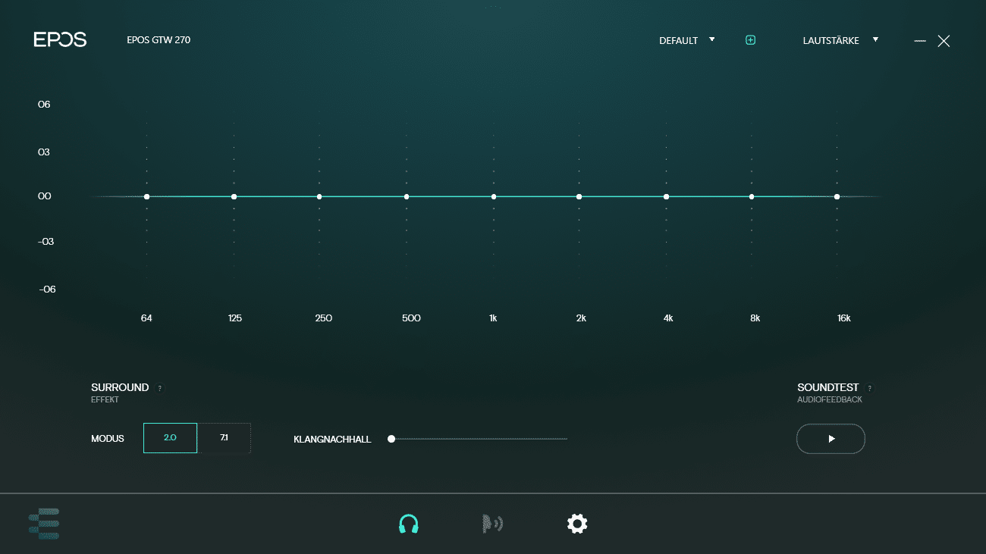The height and width of the screenshot is (554, 986).
Task: Open the microphone voice settings tab
Action: point(493,524)
